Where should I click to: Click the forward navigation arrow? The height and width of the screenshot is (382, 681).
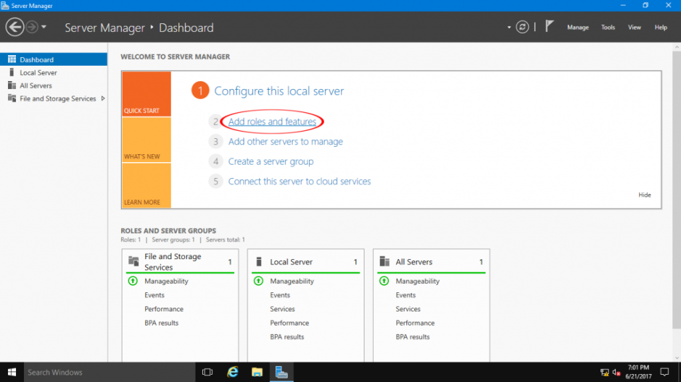coord(32,27)
